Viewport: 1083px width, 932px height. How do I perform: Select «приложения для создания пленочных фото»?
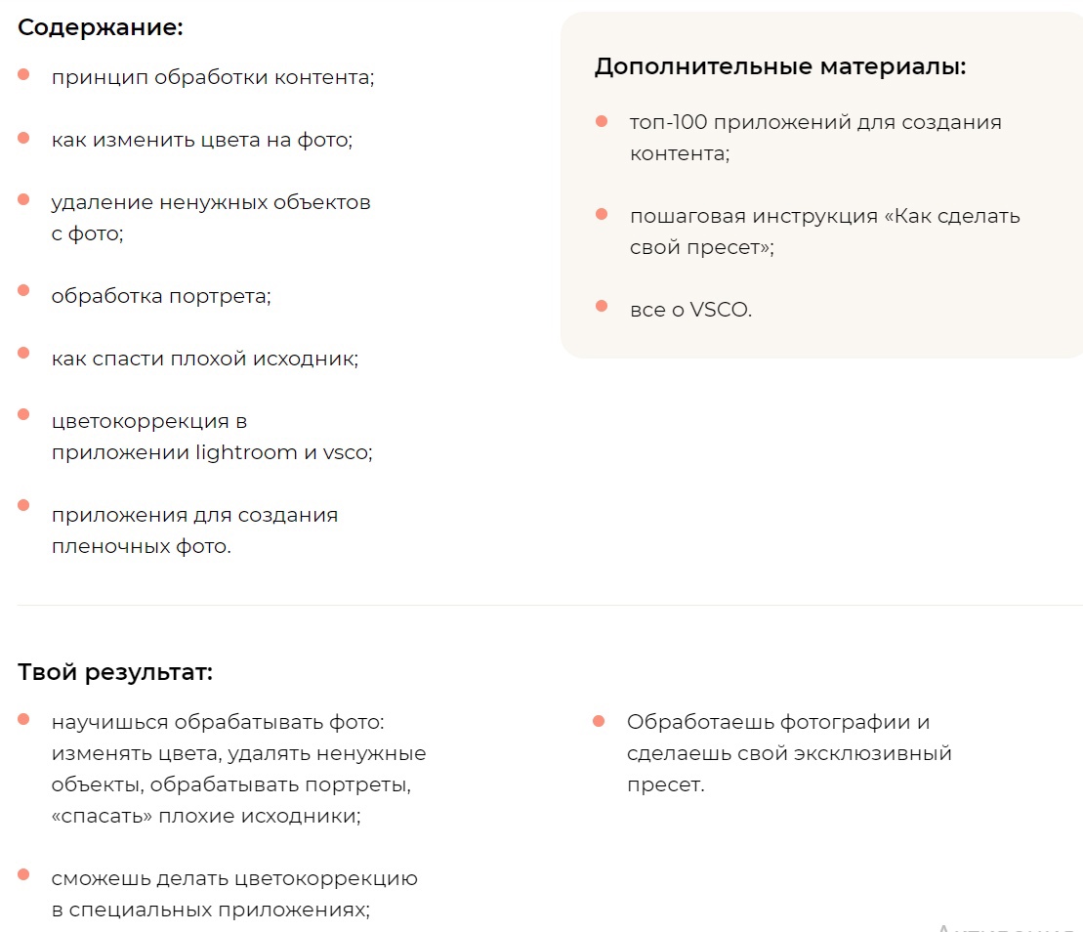tap(195, 530)
